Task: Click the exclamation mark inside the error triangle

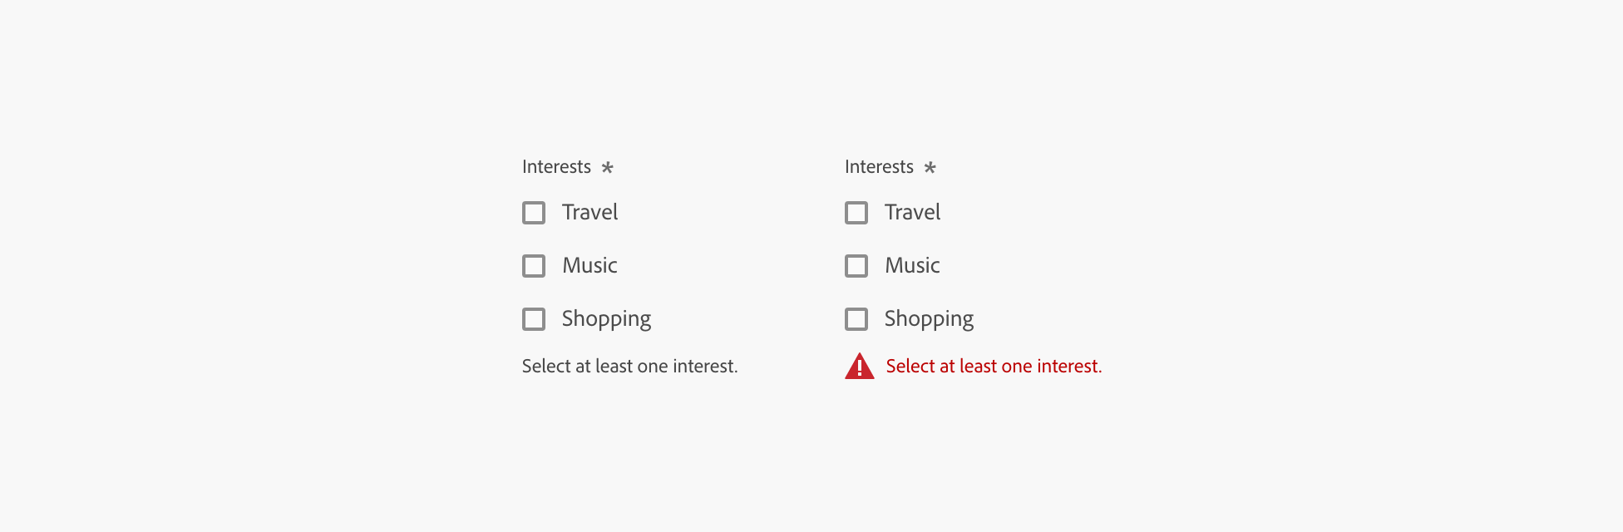Action: pos(860,368)
